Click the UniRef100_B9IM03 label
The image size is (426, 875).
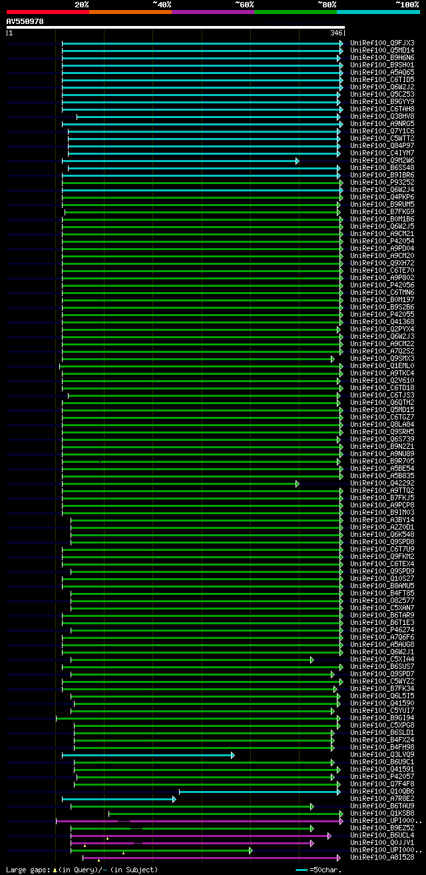pyautogui.click(x=382, y=512)
